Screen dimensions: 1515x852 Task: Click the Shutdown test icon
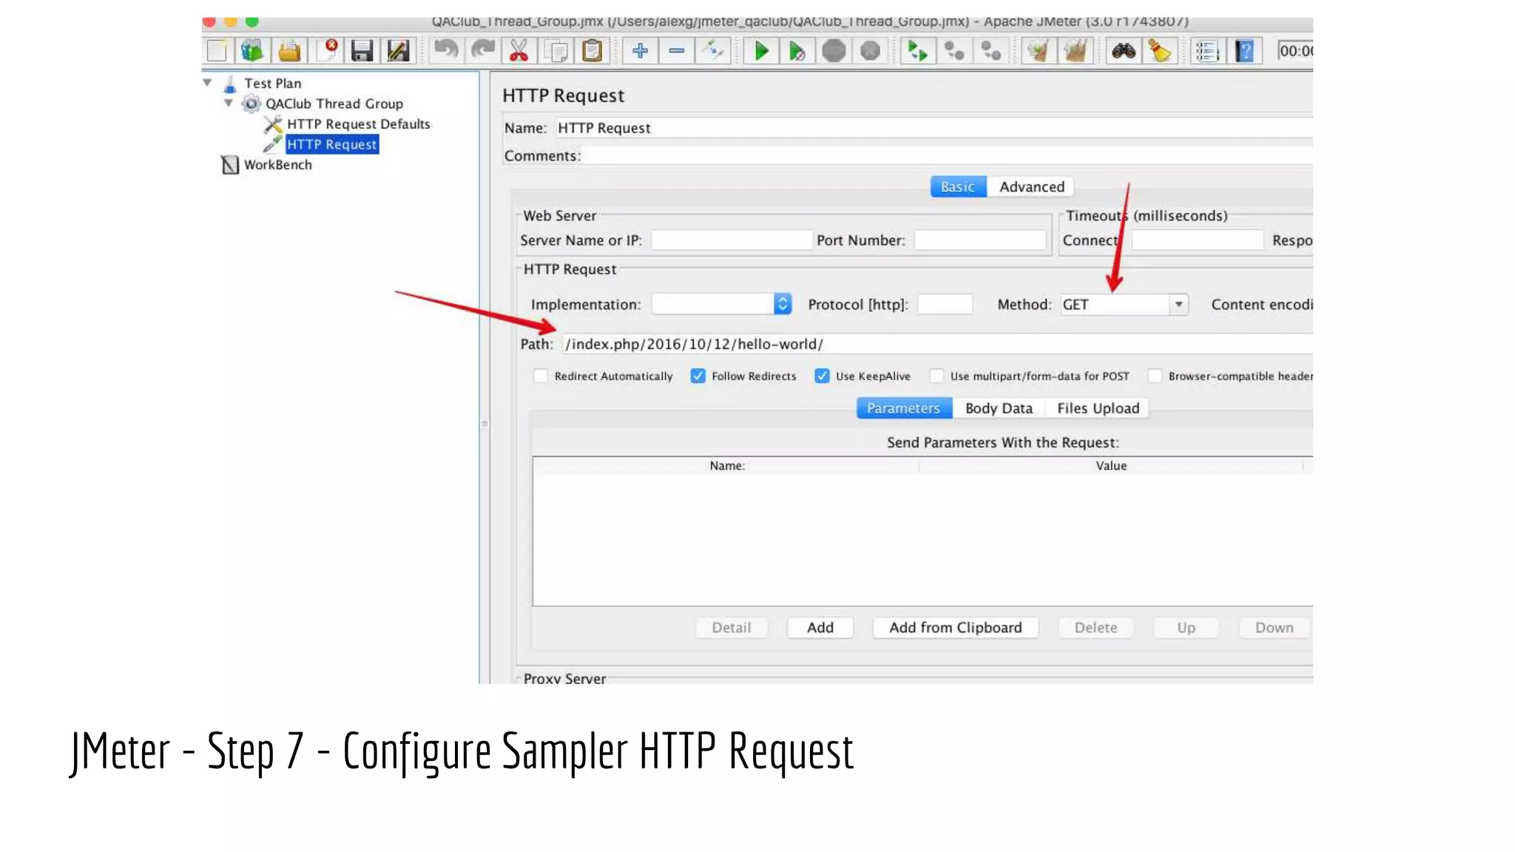pos(870,51)
